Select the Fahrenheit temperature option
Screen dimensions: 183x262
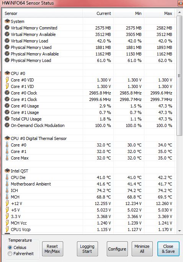click(x=10, y=254)
